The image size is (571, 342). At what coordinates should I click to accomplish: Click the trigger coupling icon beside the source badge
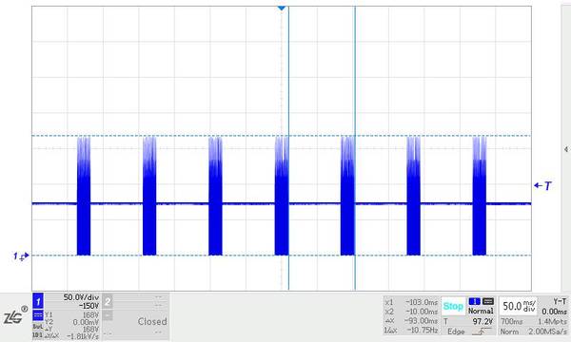[x=488, y=301]
